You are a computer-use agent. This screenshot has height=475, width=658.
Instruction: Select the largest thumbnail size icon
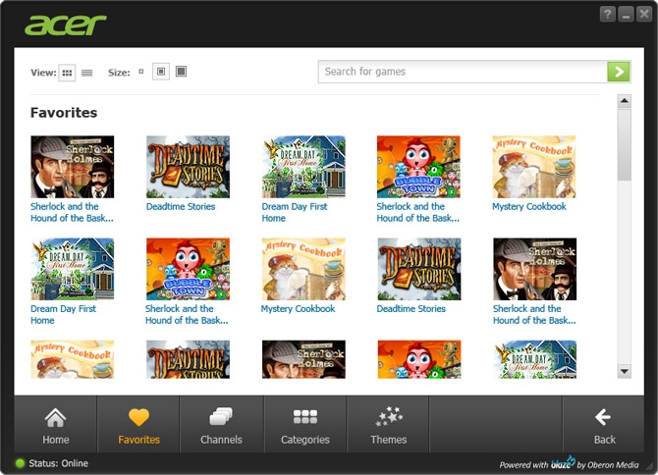[181, 72]
